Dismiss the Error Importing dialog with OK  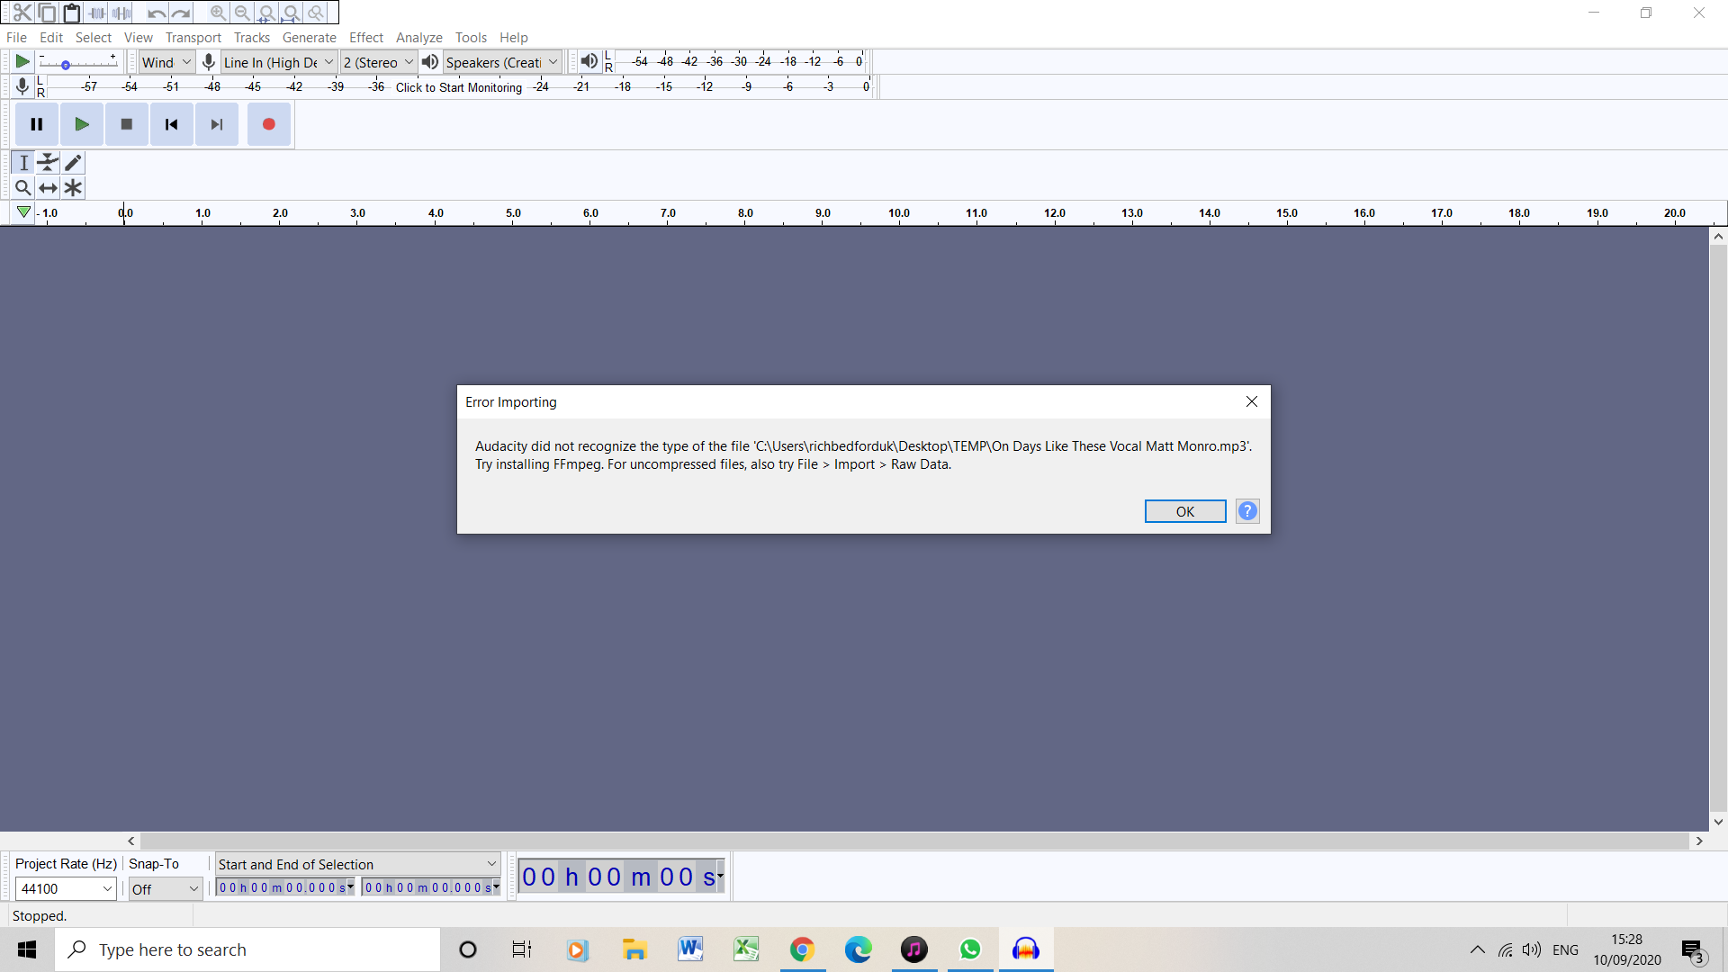point(1185,510)
